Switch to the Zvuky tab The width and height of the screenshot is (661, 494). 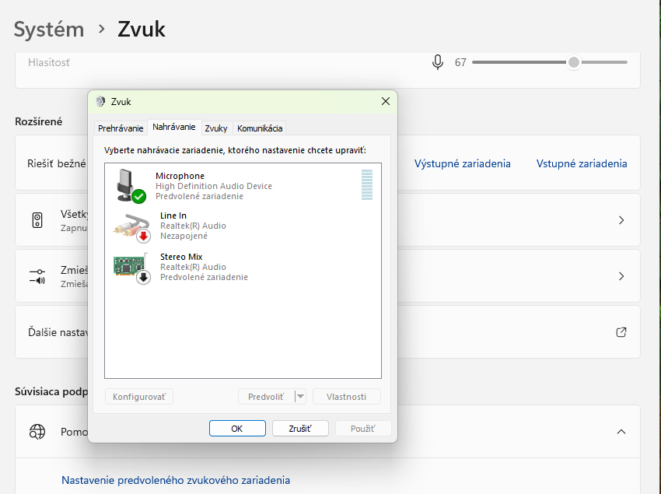[x=216, y=128]
